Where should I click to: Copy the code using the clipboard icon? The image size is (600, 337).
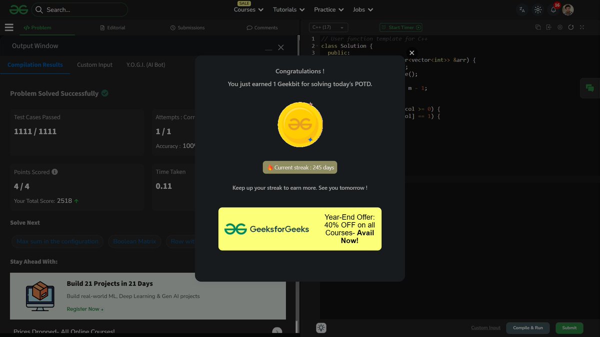pyautogui.click(x=537, y=27)
